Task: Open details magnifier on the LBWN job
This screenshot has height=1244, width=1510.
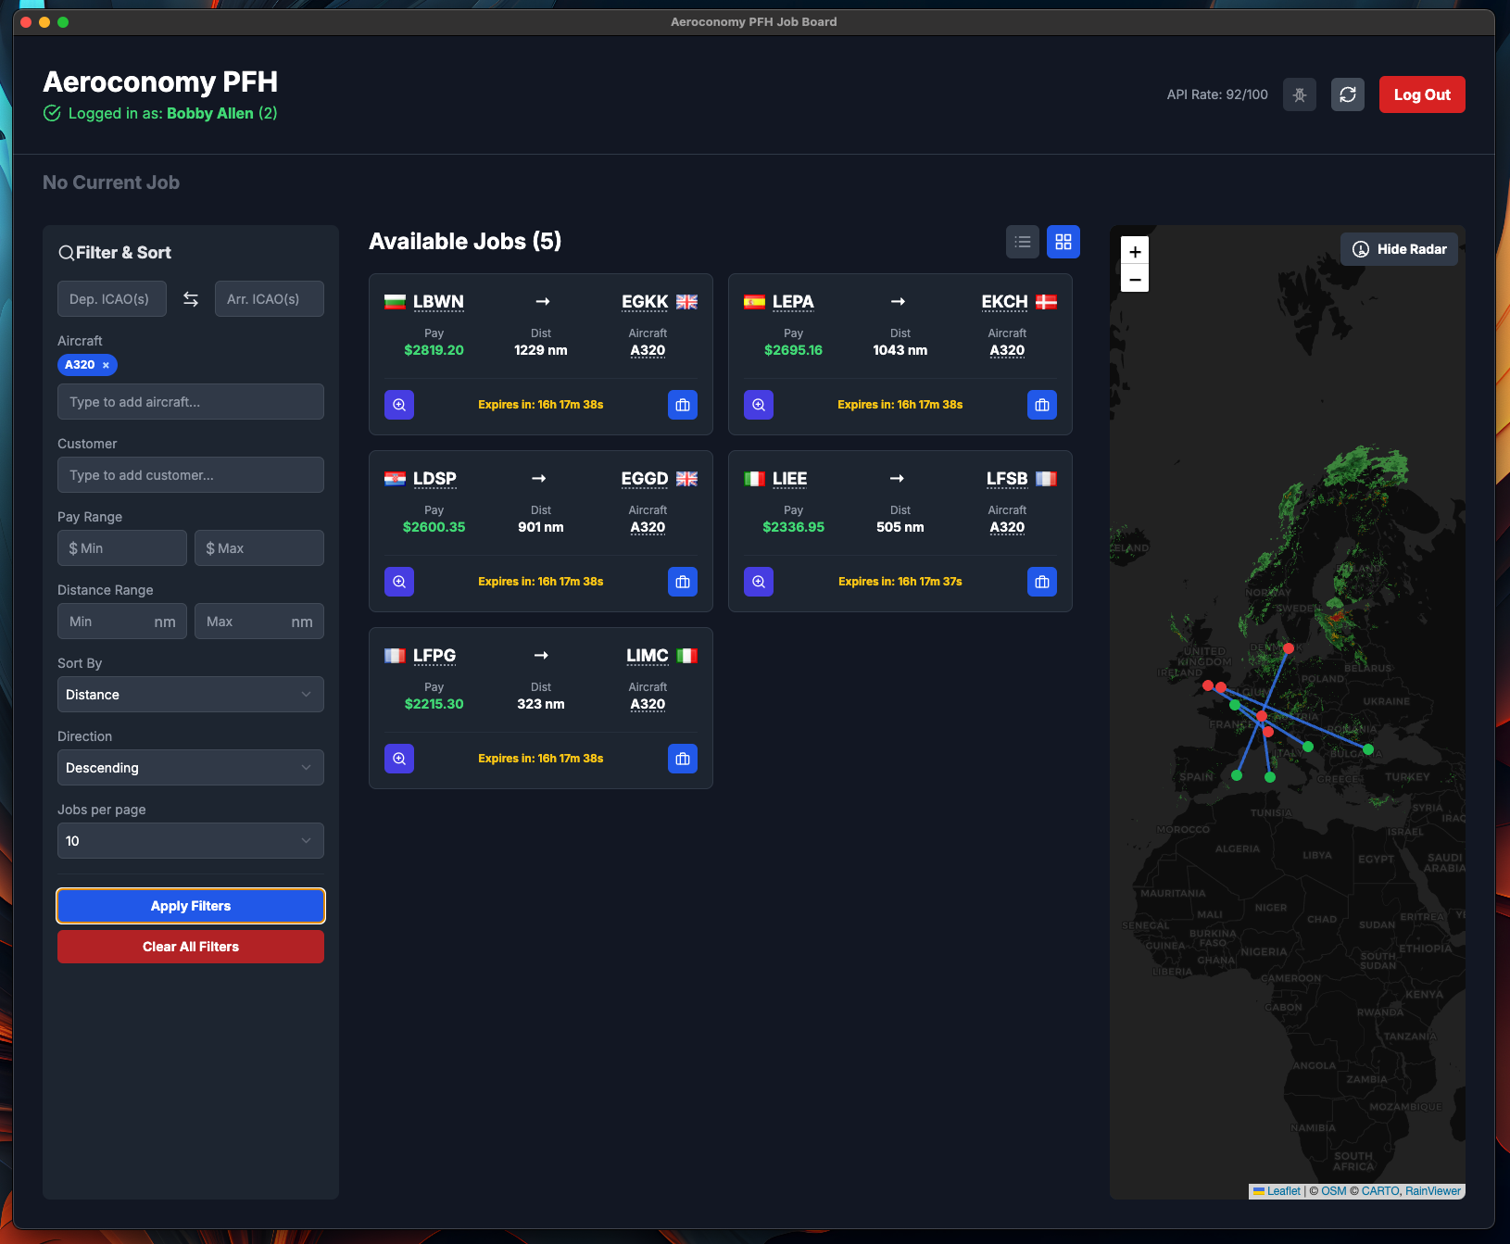Action: (x=399, y=405)
